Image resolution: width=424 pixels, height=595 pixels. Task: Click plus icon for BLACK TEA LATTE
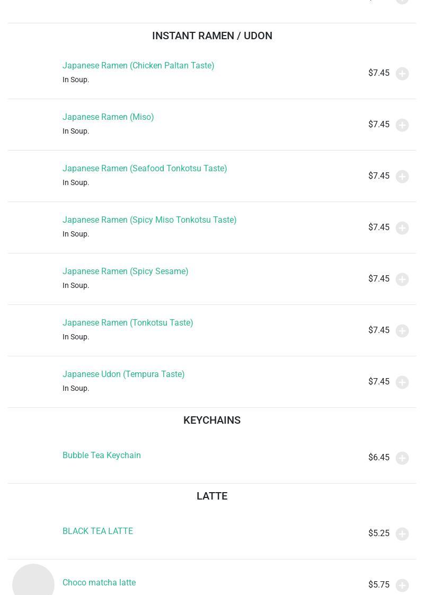(x=402, y=533)
